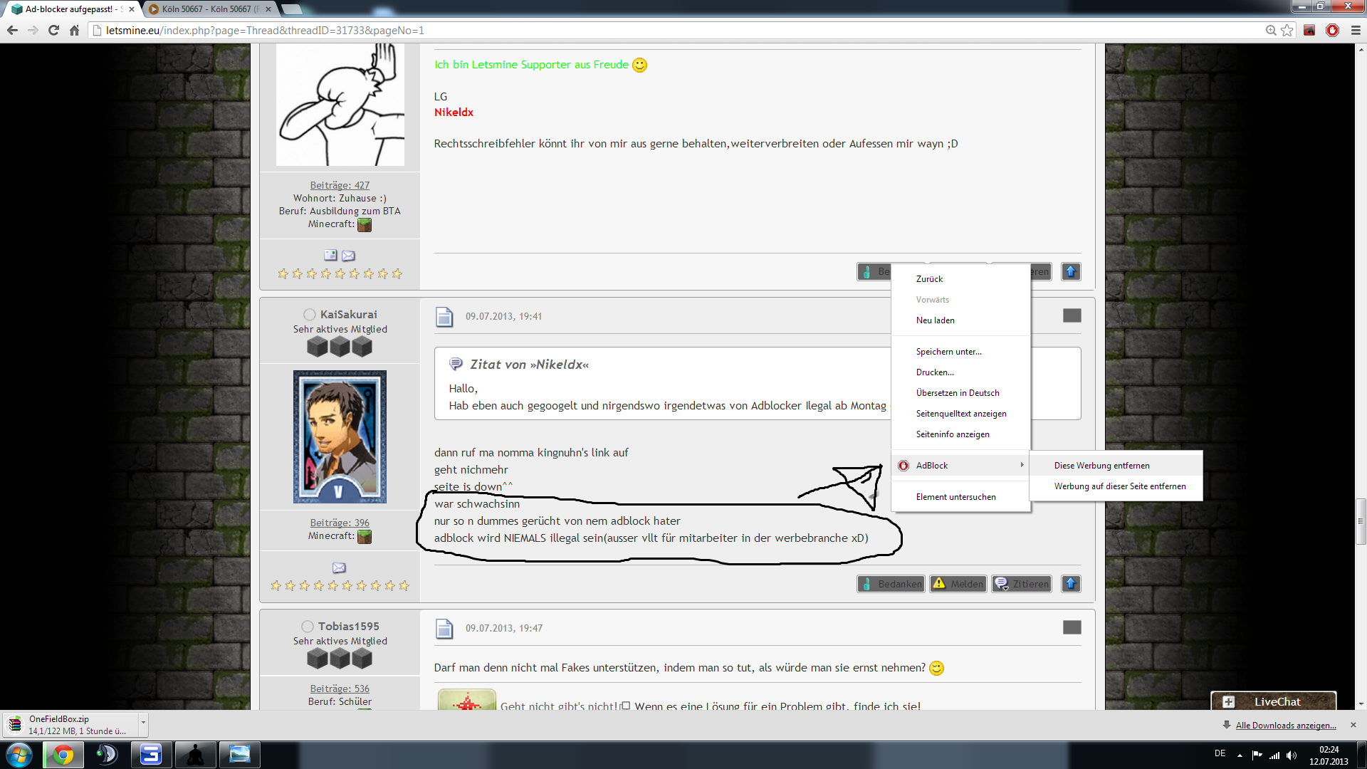The width and height of the screenshot is (1367, 769).
Task: Click the home icon in Chrome toolbar
Action: pyautogui.click(x=74, y=30)
